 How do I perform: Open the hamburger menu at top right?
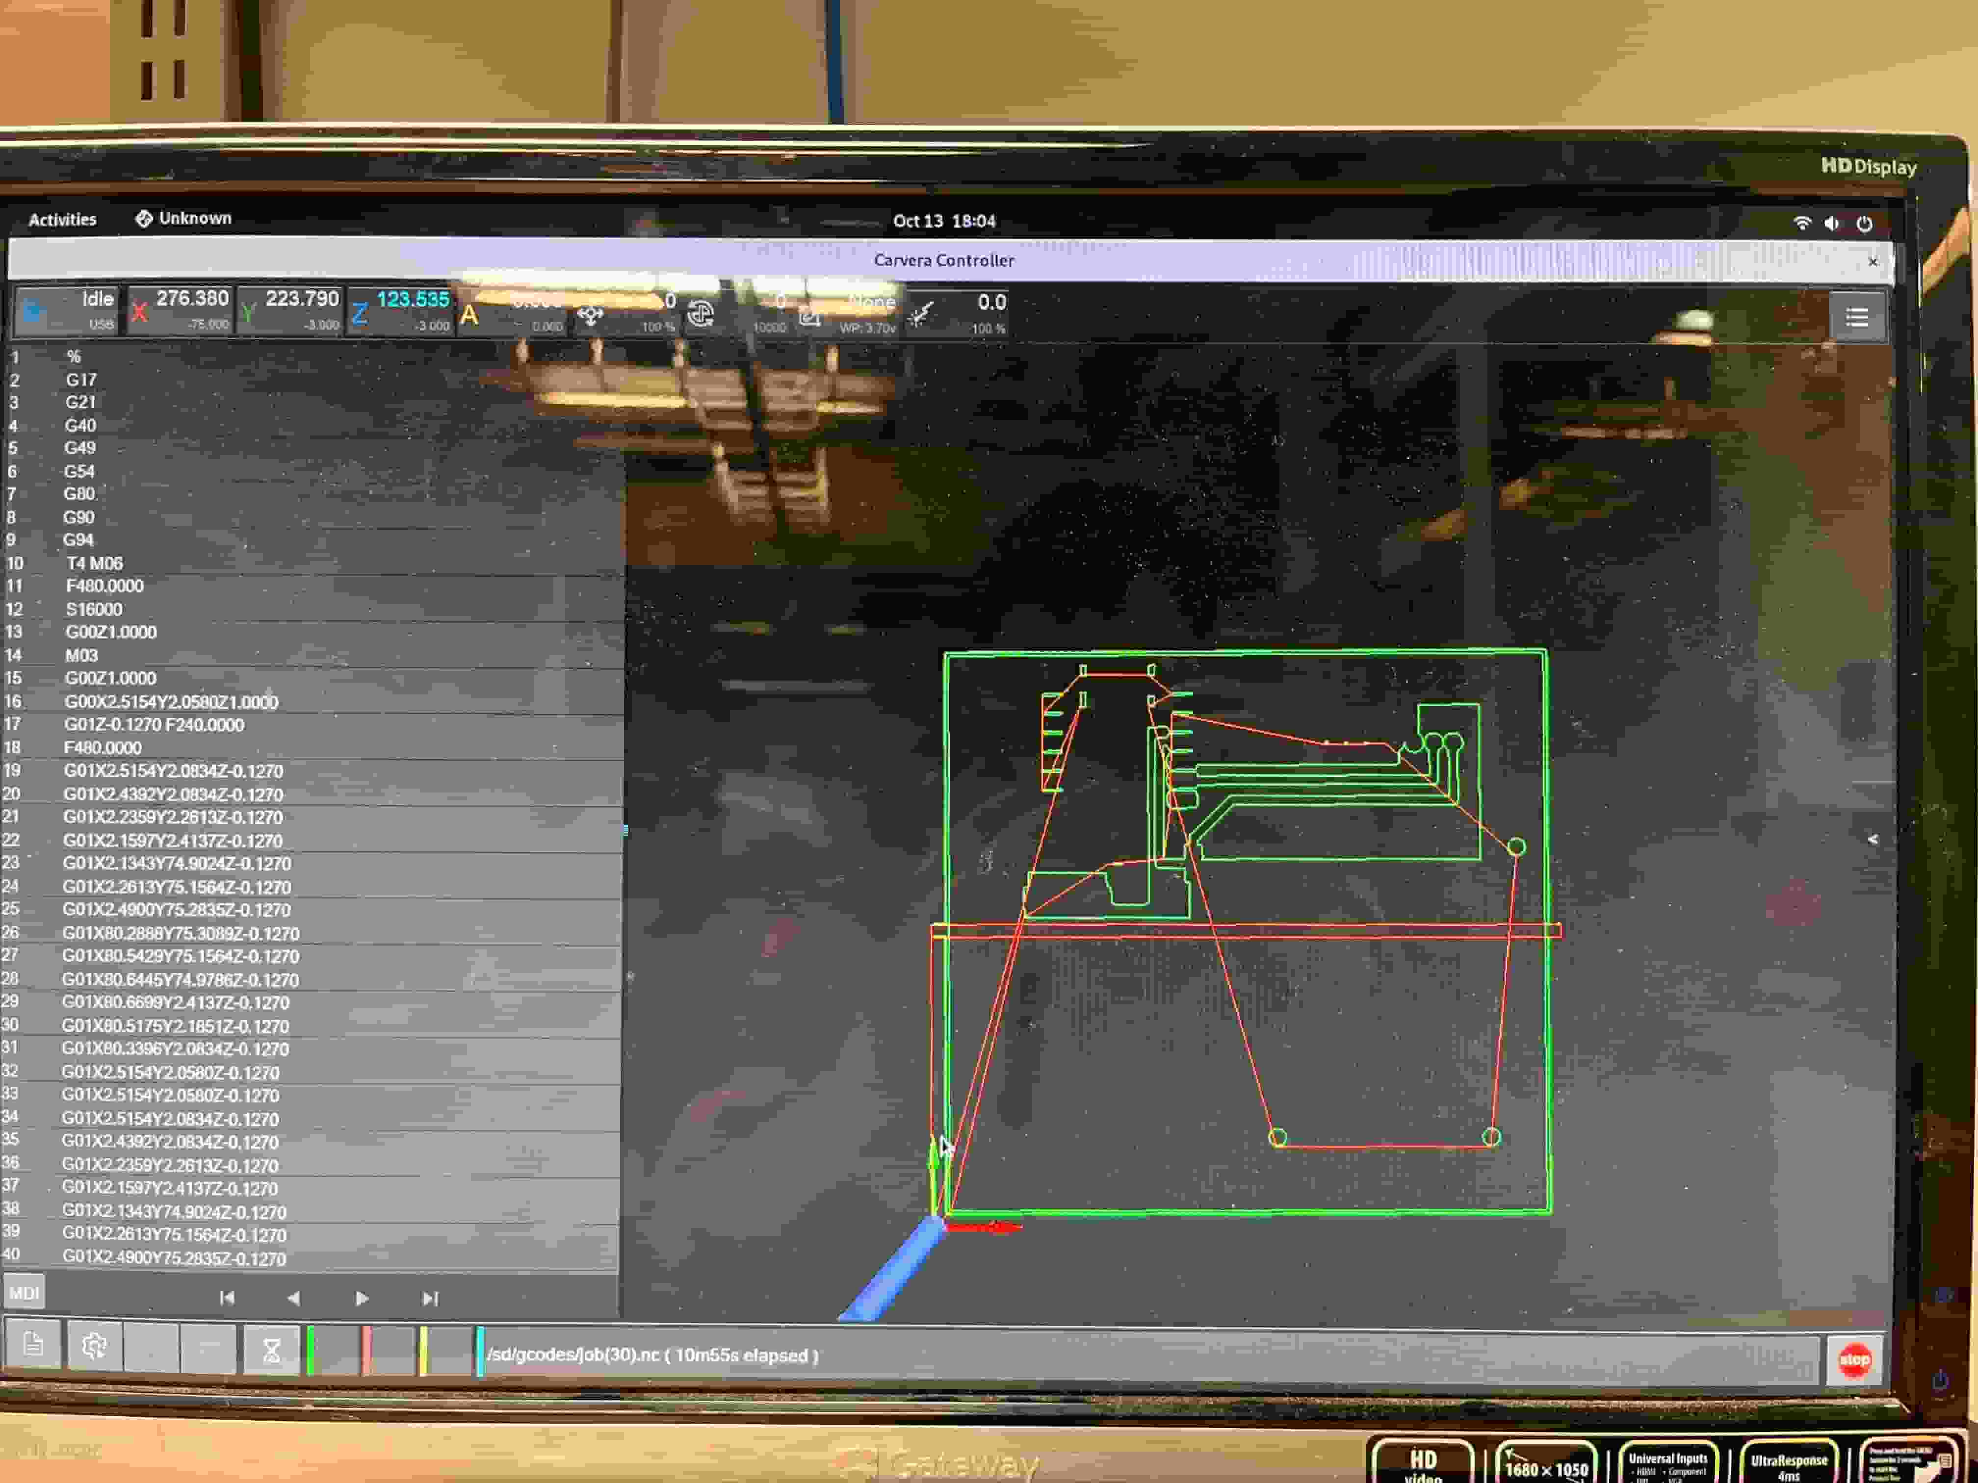(x=1856, y=317)
